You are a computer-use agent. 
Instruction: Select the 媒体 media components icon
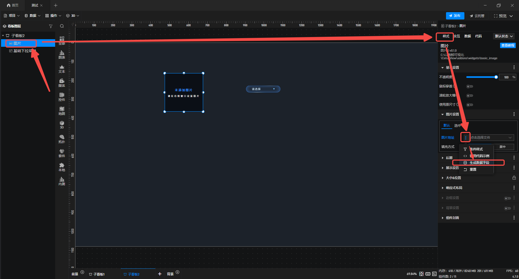[62, 82]
